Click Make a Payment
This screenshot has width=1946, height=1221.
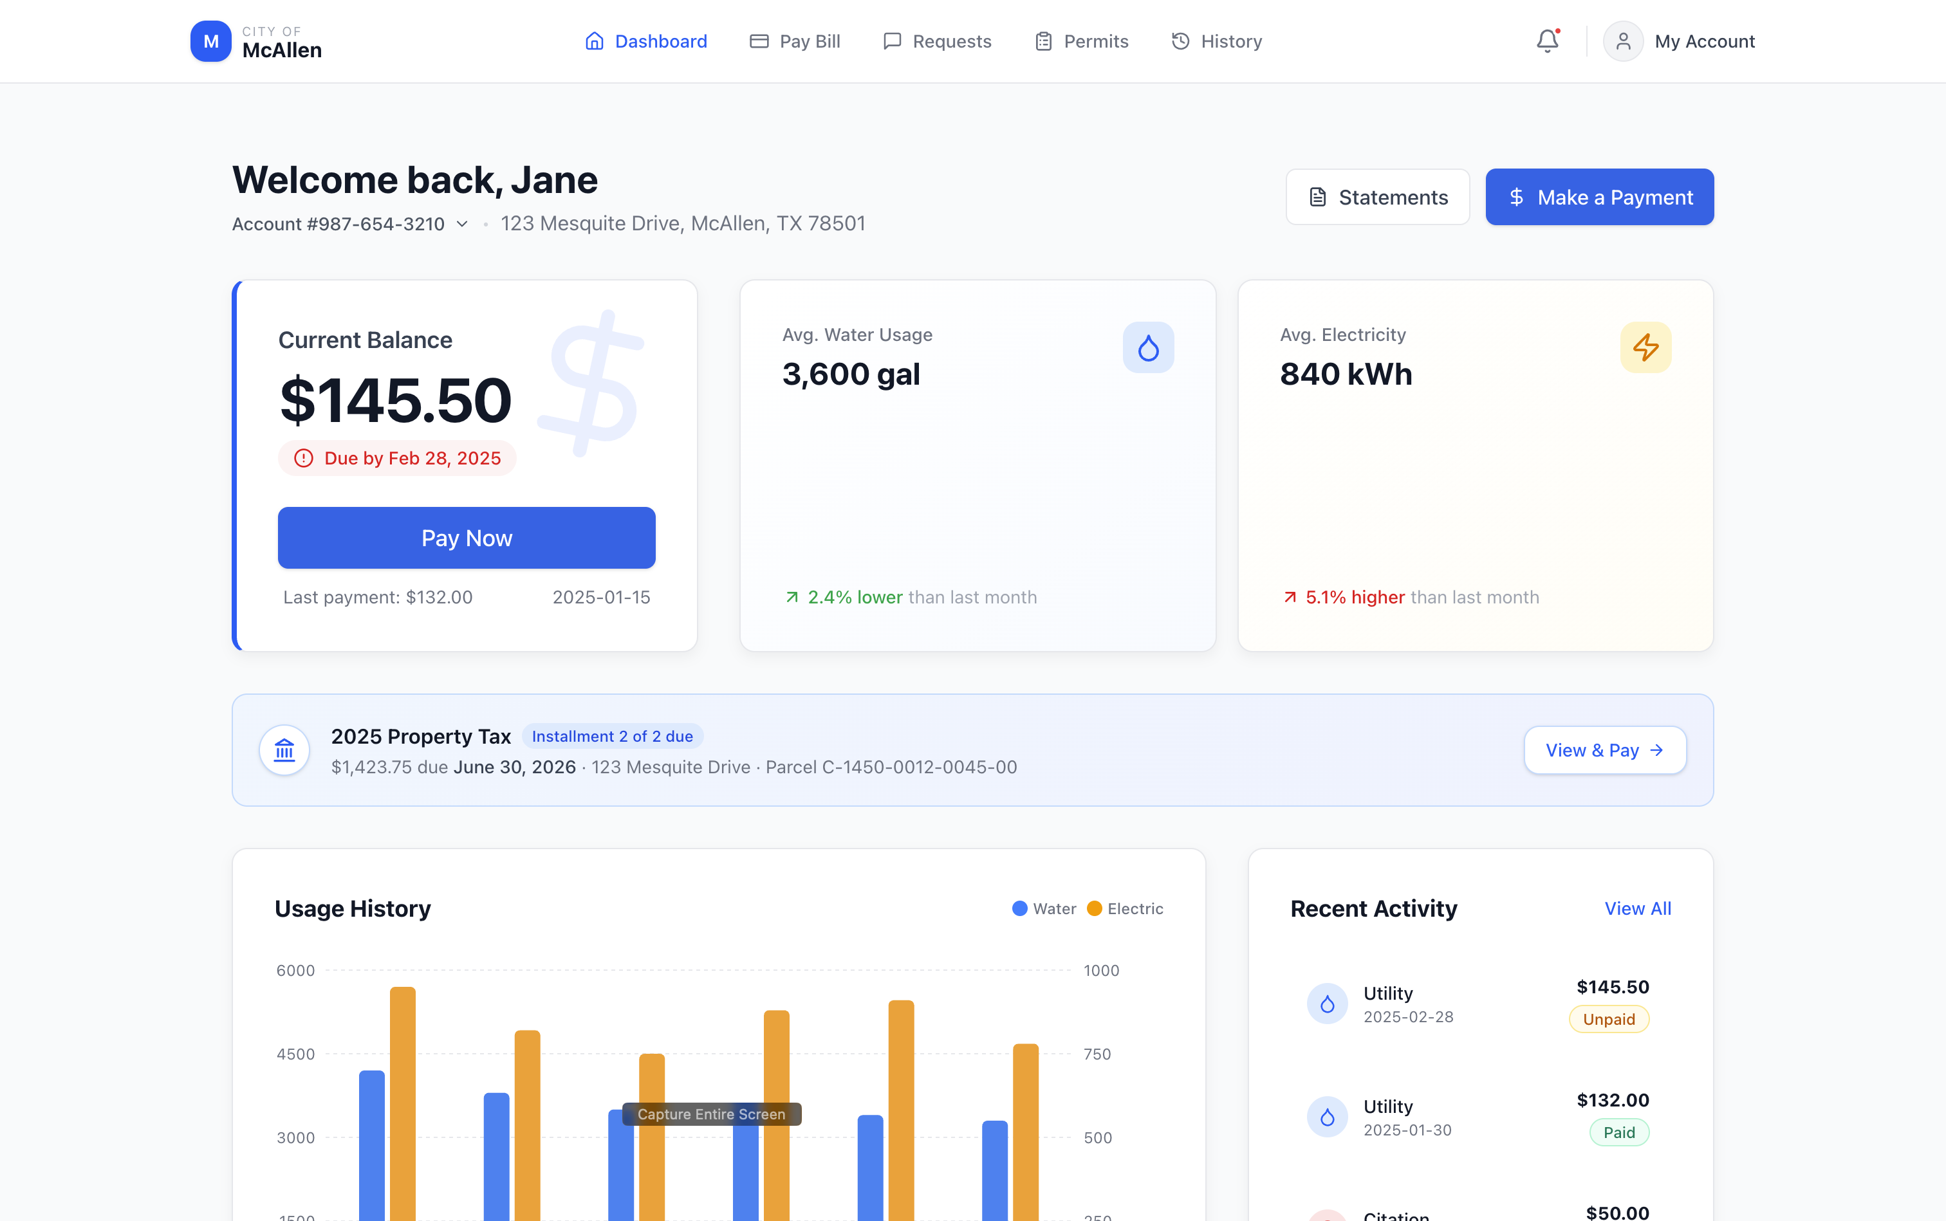coord(1599,197)
